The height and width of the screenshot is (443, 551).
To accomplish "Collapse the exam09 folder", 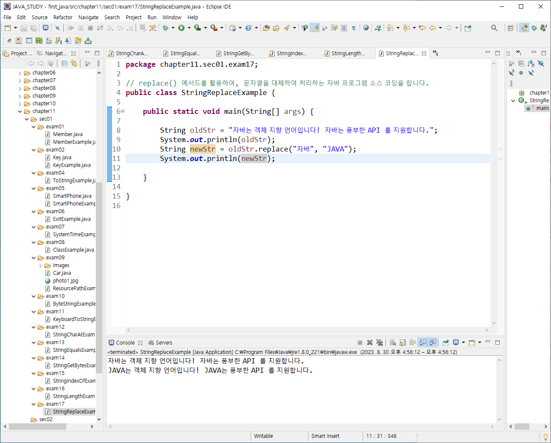I will point(33,258).
